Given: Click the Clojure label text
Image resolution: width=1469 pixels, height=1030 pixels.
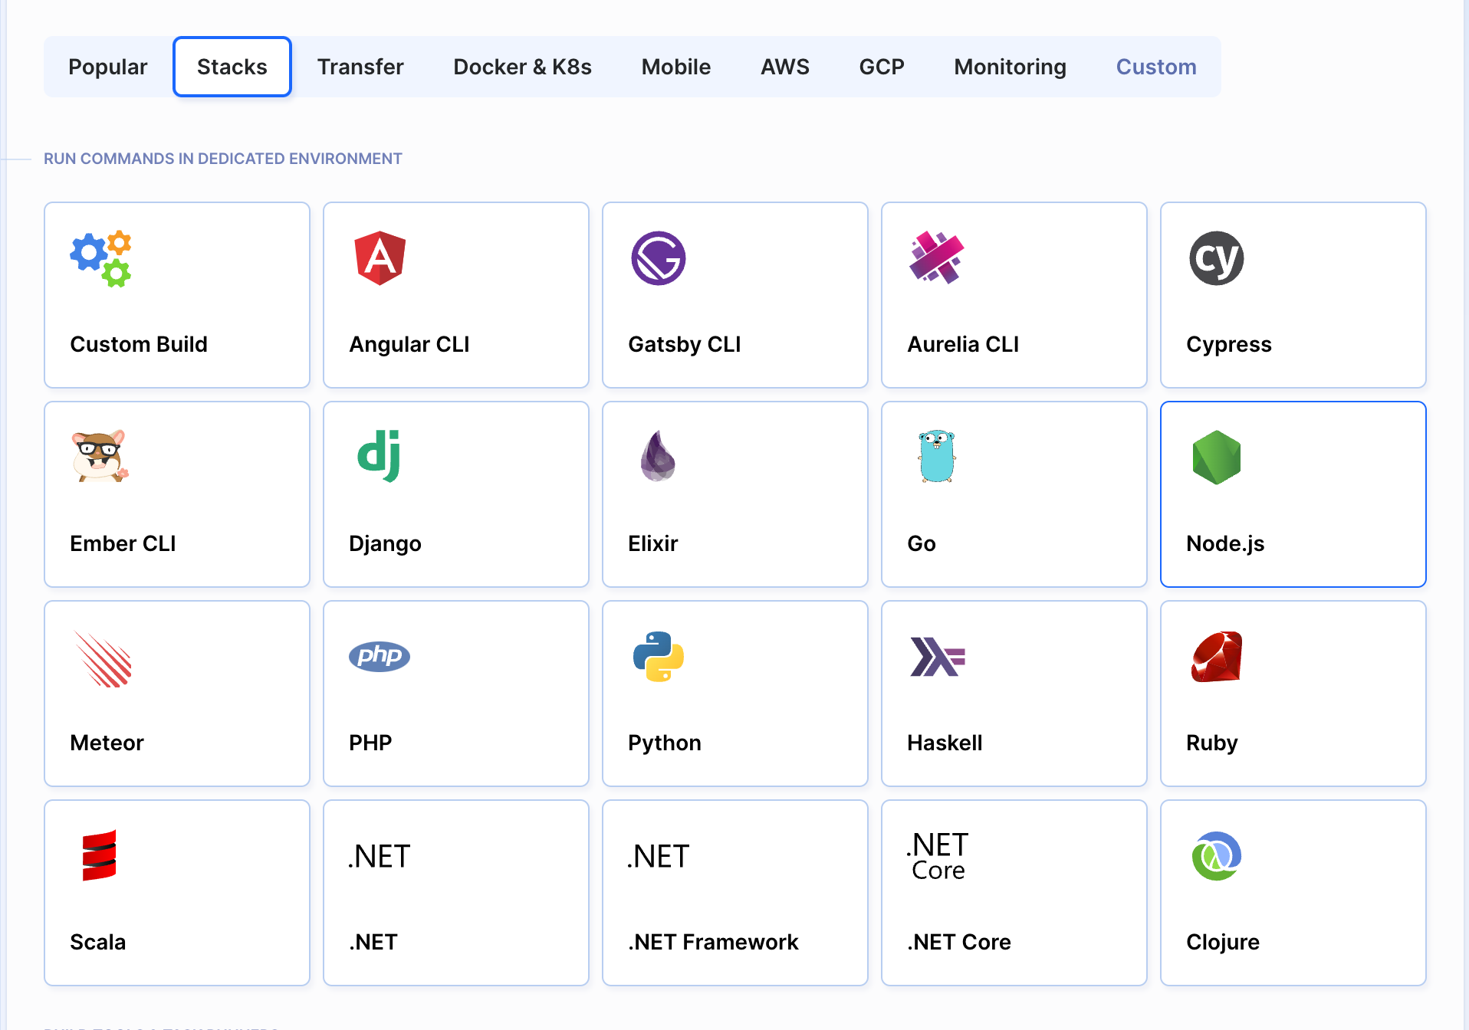Looking at the screenshot, I should click(x=1223, y=942).
